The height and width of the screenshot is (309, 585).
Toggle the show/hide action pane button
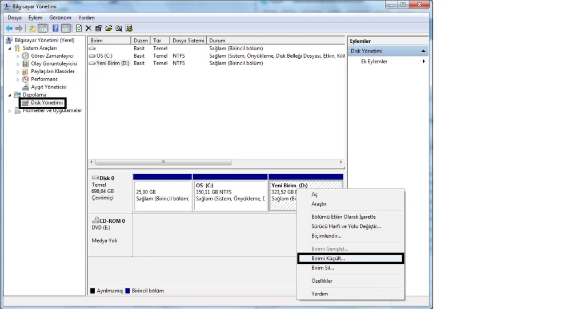66,28
